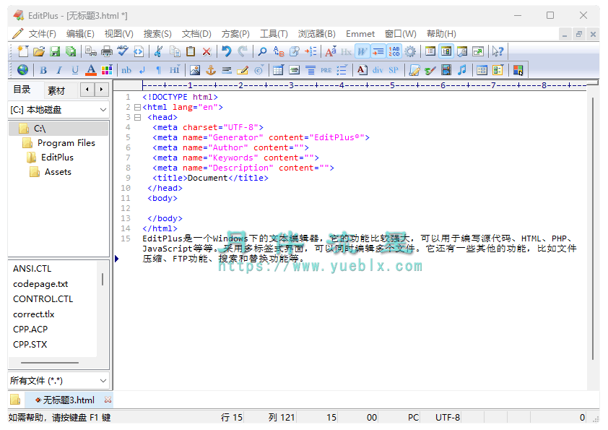This screenshot has width=608, height=430.
Task: Click the file list horizontal scrollbar
Action: [x=50, y=363]
